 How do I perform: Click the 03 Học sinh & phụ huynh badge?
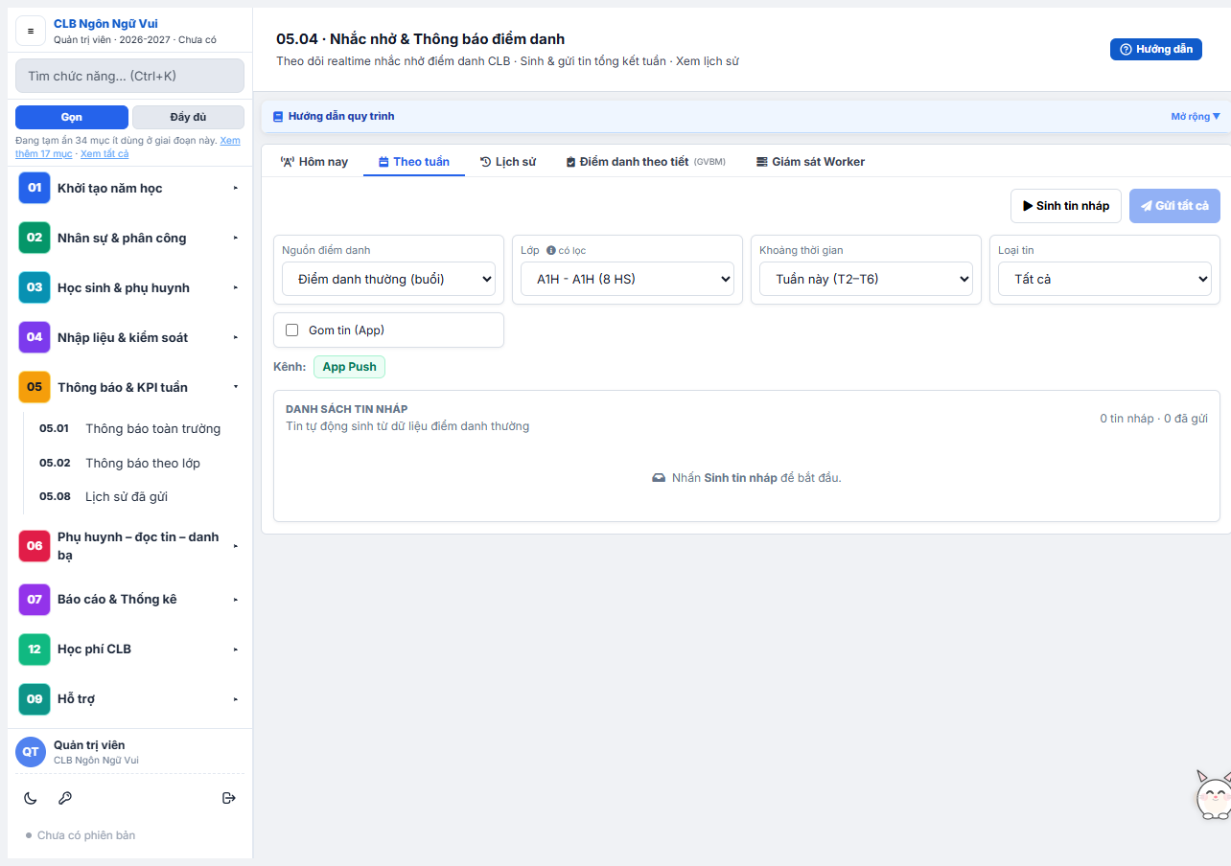(35, 287)
